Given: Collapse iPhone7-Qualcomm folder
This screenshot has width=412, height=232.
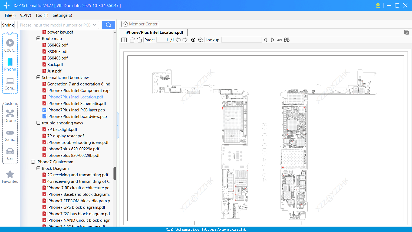Looking at the screenshot, I should (33, 162).
